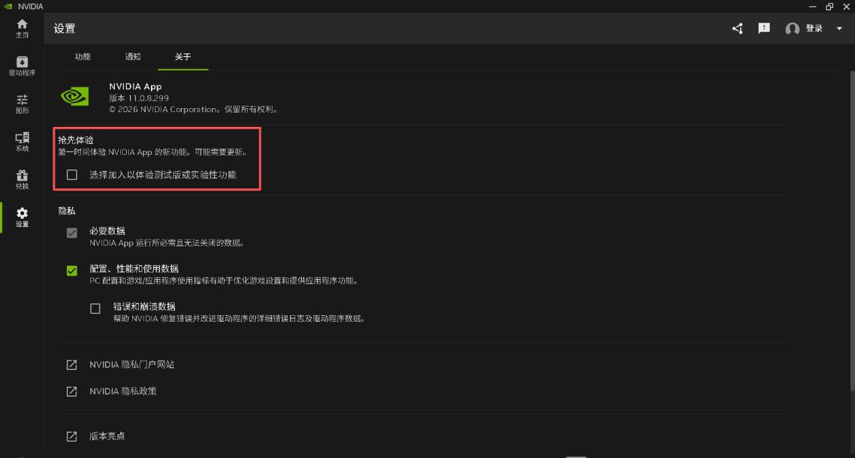Screen dimensions: 855x458
Task: Expand the account dropdown arrow beside 登录
Action: point(840,29)
